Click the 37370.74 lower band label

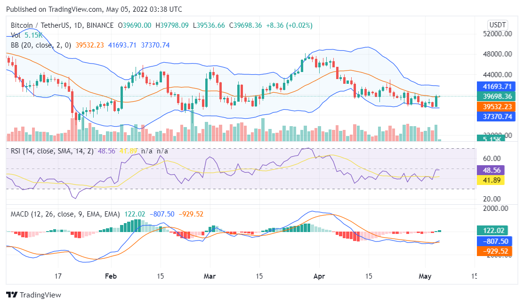click(x=496, y=117)
